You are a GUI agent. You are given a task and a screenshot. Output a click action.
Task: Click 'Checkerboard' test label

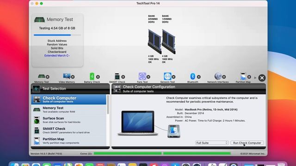click(x=57, y=52)
